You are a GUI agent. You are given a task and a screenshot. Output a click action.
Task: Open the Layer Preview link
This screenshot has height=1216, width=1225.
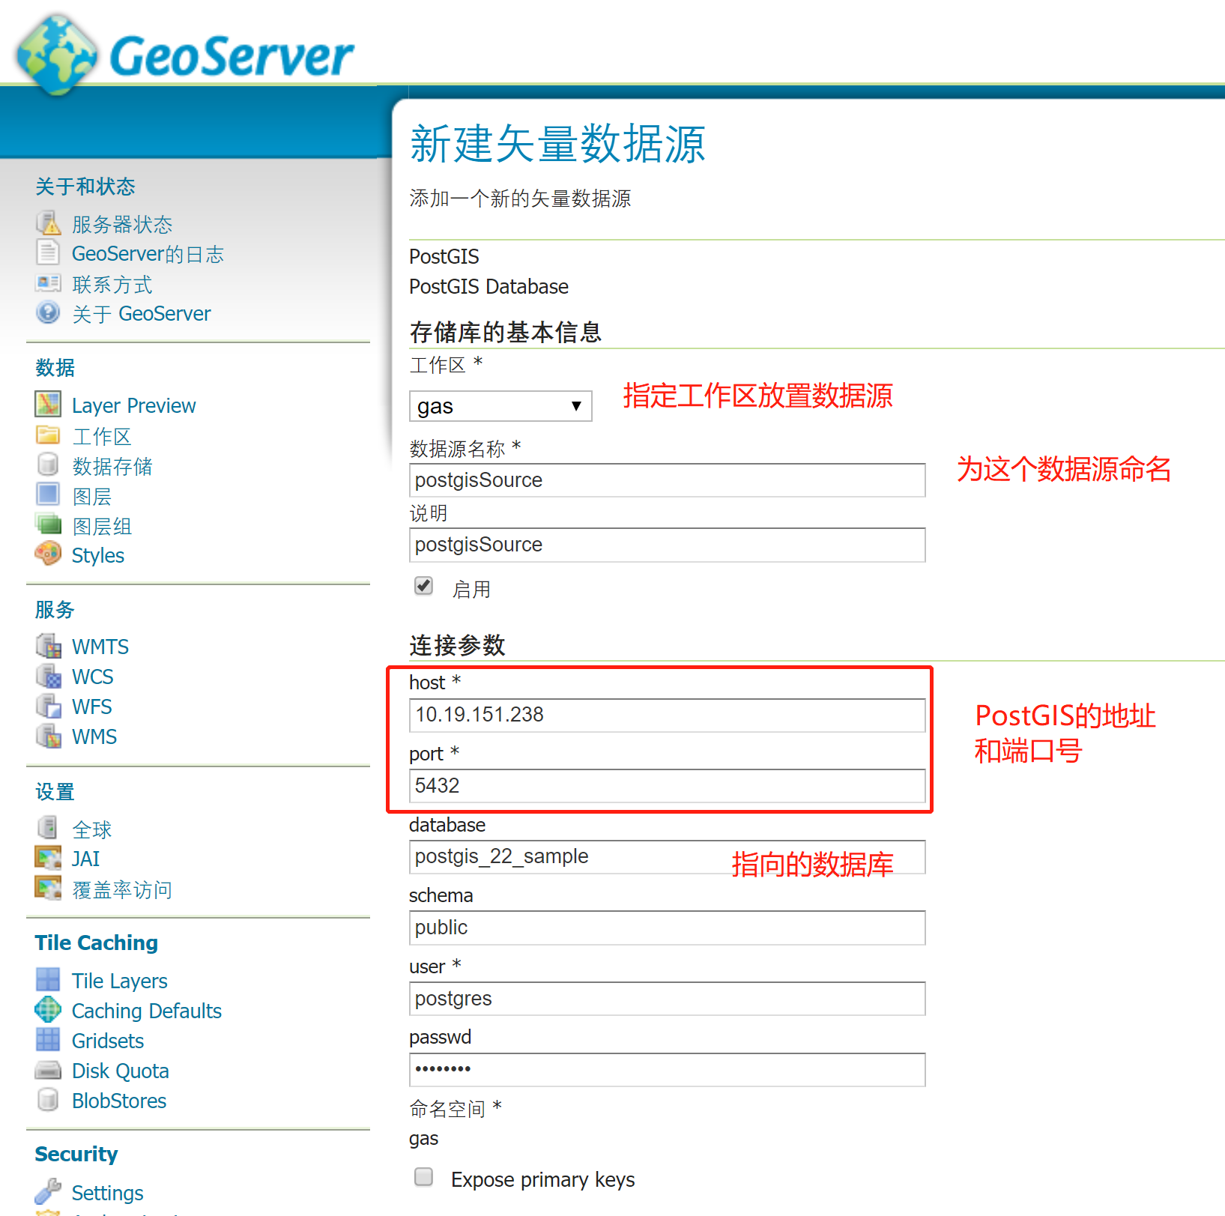[133, 406]
